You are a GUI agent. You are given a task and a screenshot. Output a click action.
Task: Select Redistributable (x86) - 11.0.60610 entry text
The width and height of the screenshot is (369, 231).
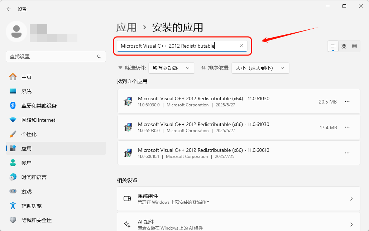coord(203,150)
